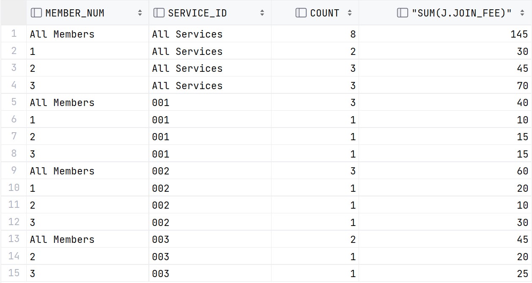
Task: Click the sum value 45 in row 3
Action: click(445, 68)
